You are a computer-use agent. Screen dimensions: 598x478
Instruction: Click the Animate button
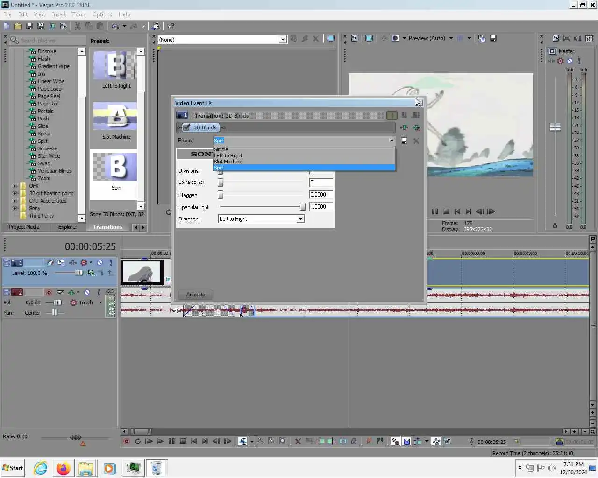tap(195, 295)
